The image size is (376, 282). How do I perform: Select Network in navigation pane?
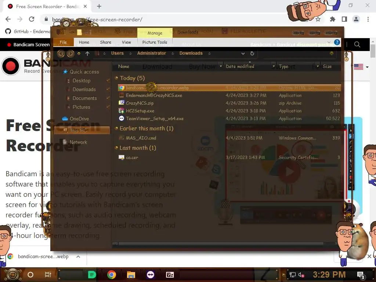78,142
